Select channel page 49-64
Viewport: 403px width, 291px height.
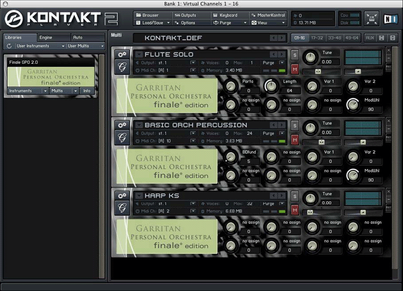(x=352, y=38)
